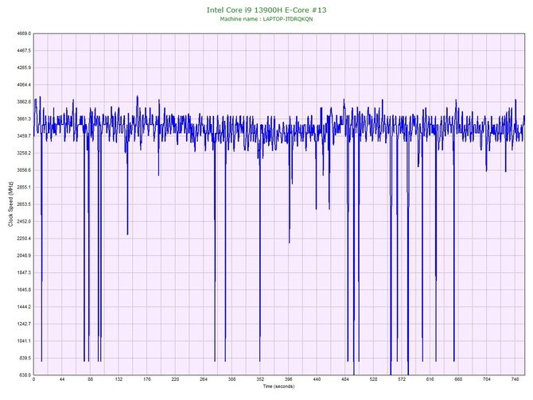Click the y-axis value 2048.9
Viewport: 533px width, 400px height.
pyautogui.click(x=23, y=255)
